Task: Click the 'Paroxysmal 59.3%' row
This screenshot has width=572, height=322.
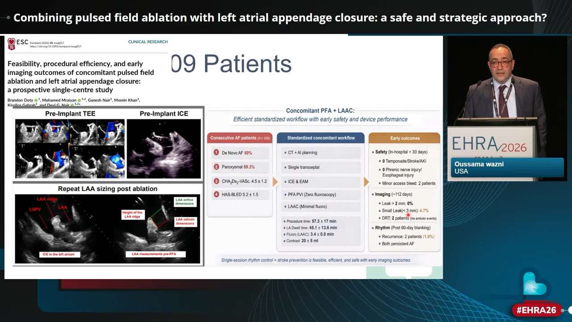Action: tap(240, 167)
